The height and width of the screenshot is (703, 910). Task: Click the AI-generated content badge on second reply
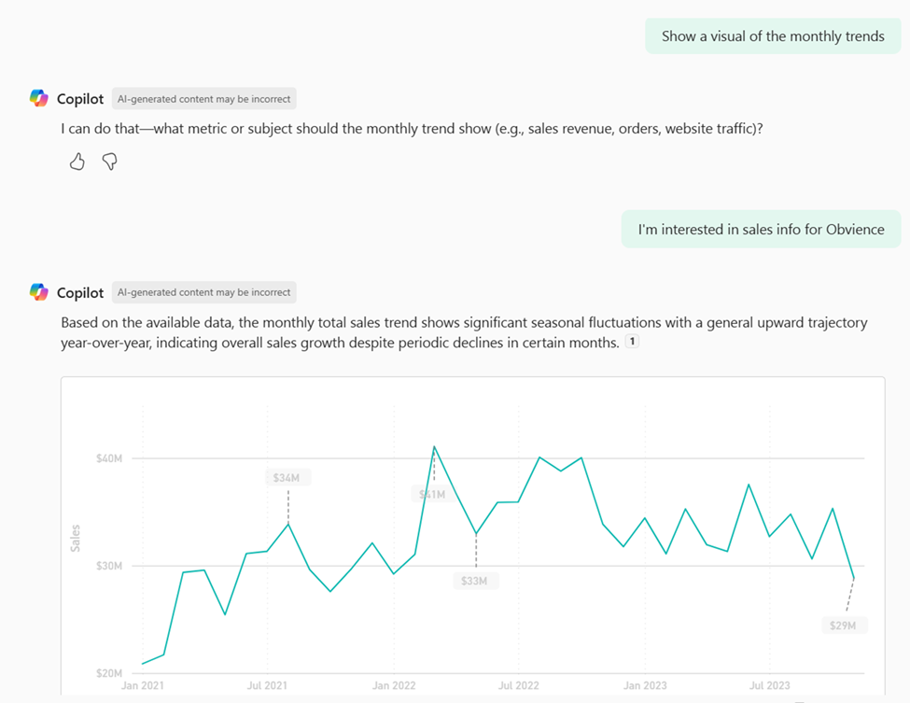point(203,293)
